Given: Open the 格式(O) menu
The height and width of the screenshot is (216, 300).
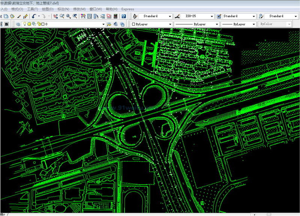Looking at the screenshot, I should coord(17,9).
